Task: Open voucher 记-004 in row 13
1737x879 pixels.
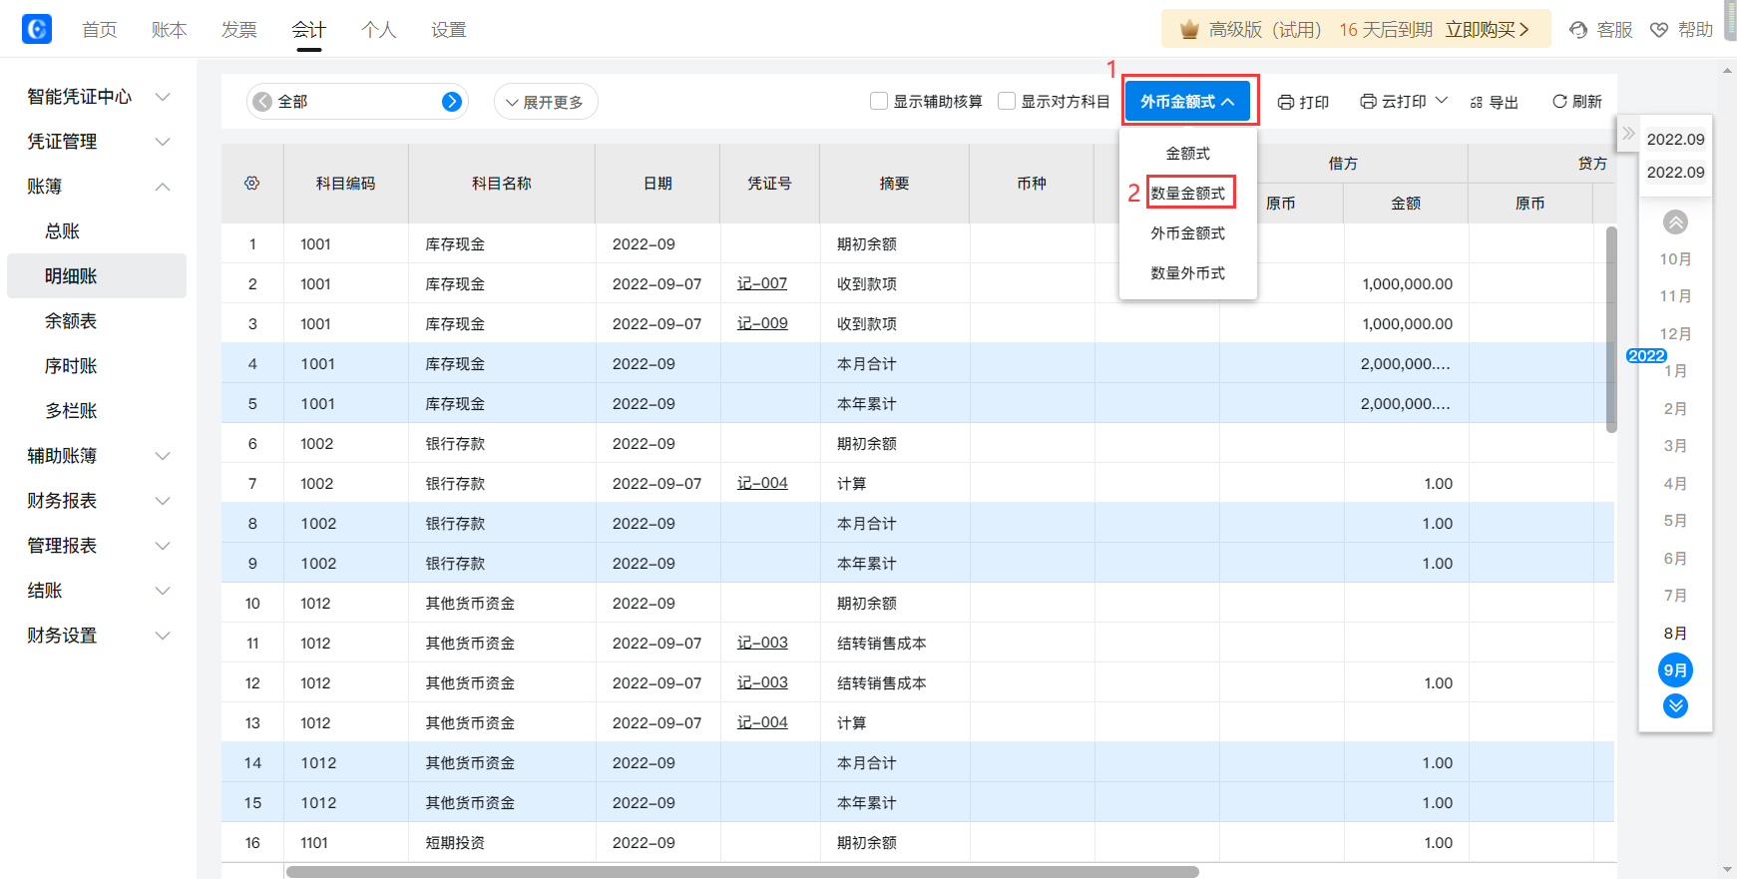Action: [x=762, y=722]
